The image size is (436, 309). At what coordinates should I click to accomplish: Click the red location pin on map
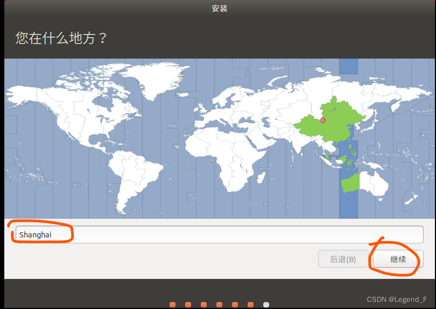click(x=322, y=120)
